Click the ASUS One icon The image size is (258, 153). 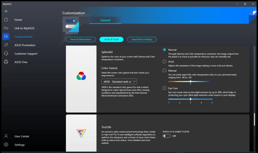click(6, 62)
